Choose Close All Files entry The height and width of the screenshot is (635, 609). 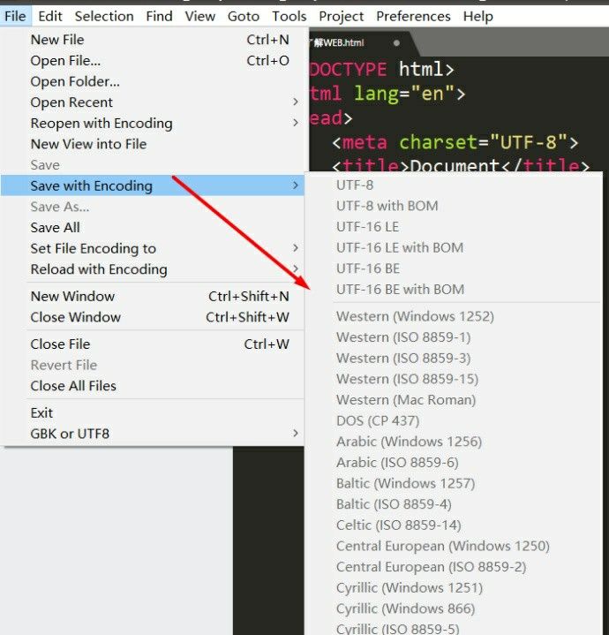point(152,386)
